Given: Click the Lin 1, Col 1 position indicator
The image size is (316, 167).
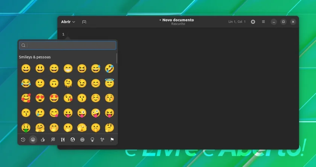Looking at the screenshot, I should pos(237,22).
